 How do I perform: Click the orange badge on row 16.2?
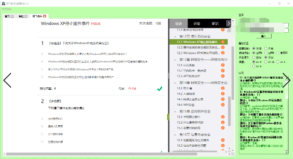click(x=223, y=145)
